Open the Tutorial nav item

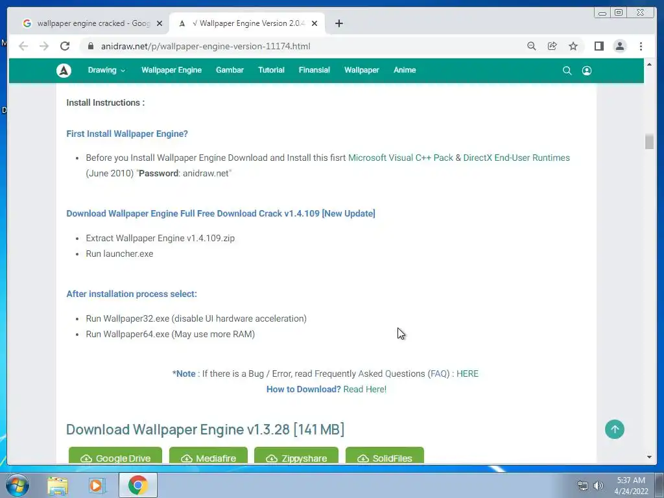pos(271,70)
